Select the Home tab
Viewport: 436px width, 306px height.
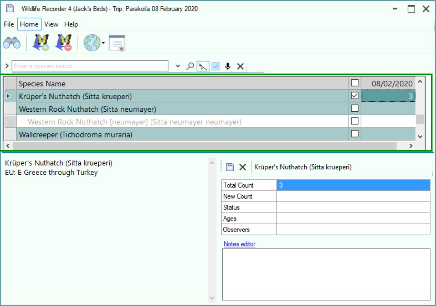click(x=29, y=24)
